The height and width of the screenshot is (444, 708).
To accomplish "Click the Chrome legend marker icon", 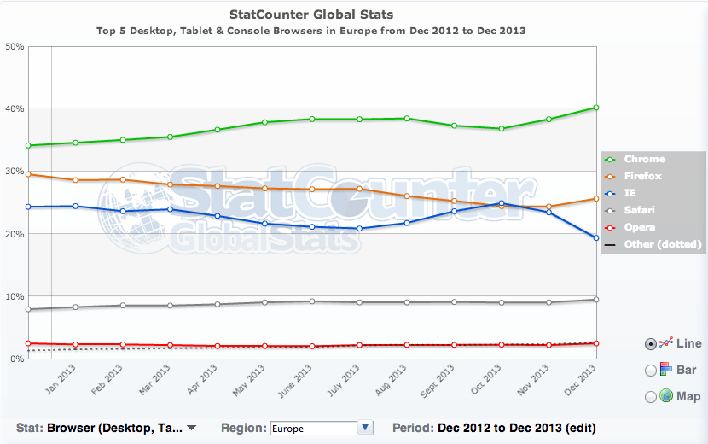I will pyautogui.click(x=611, y=160).
